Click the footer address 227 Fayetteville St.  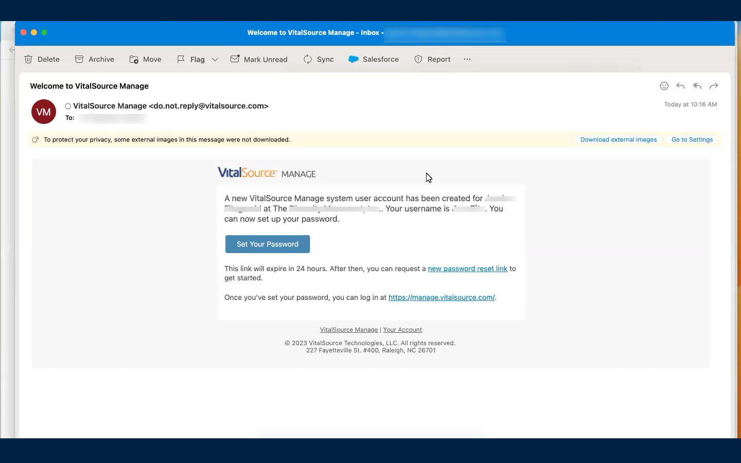point(371,350)
